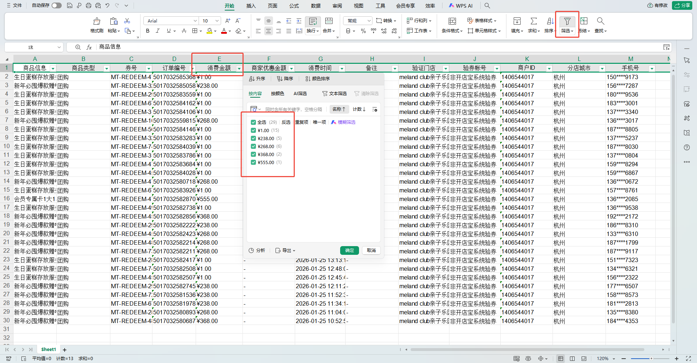Click the Conditional Formatting (条件格式) icon
The width and height of the screenshot is (697, 363).
click(x=452, y=21)
